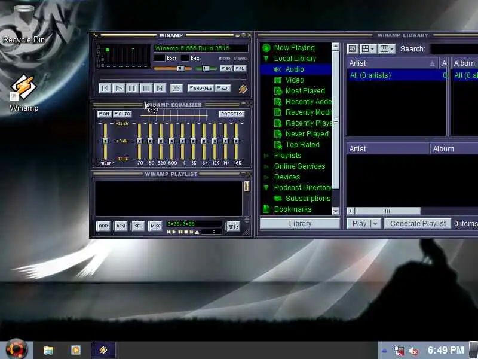Open the playlist MISC menu

pos(155,226)
